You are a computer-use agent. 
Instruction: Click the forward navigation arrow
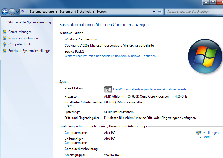(x=12, y=12)
